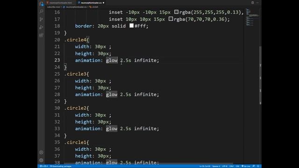Viewport: 299px width, 168px height.
Task: Open the Manage gear icon
Action: 41,160
